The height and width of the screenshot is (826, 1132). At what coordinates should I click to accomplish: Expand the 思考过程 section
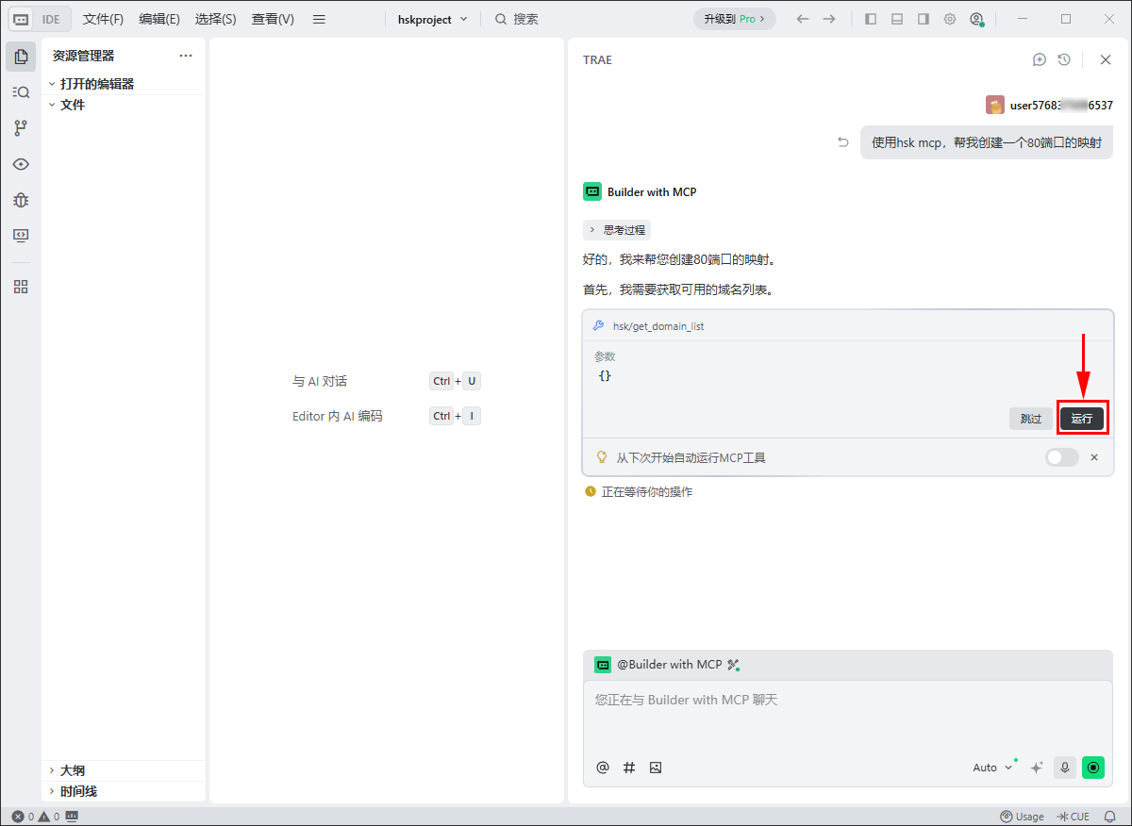[x=617, y=230]
